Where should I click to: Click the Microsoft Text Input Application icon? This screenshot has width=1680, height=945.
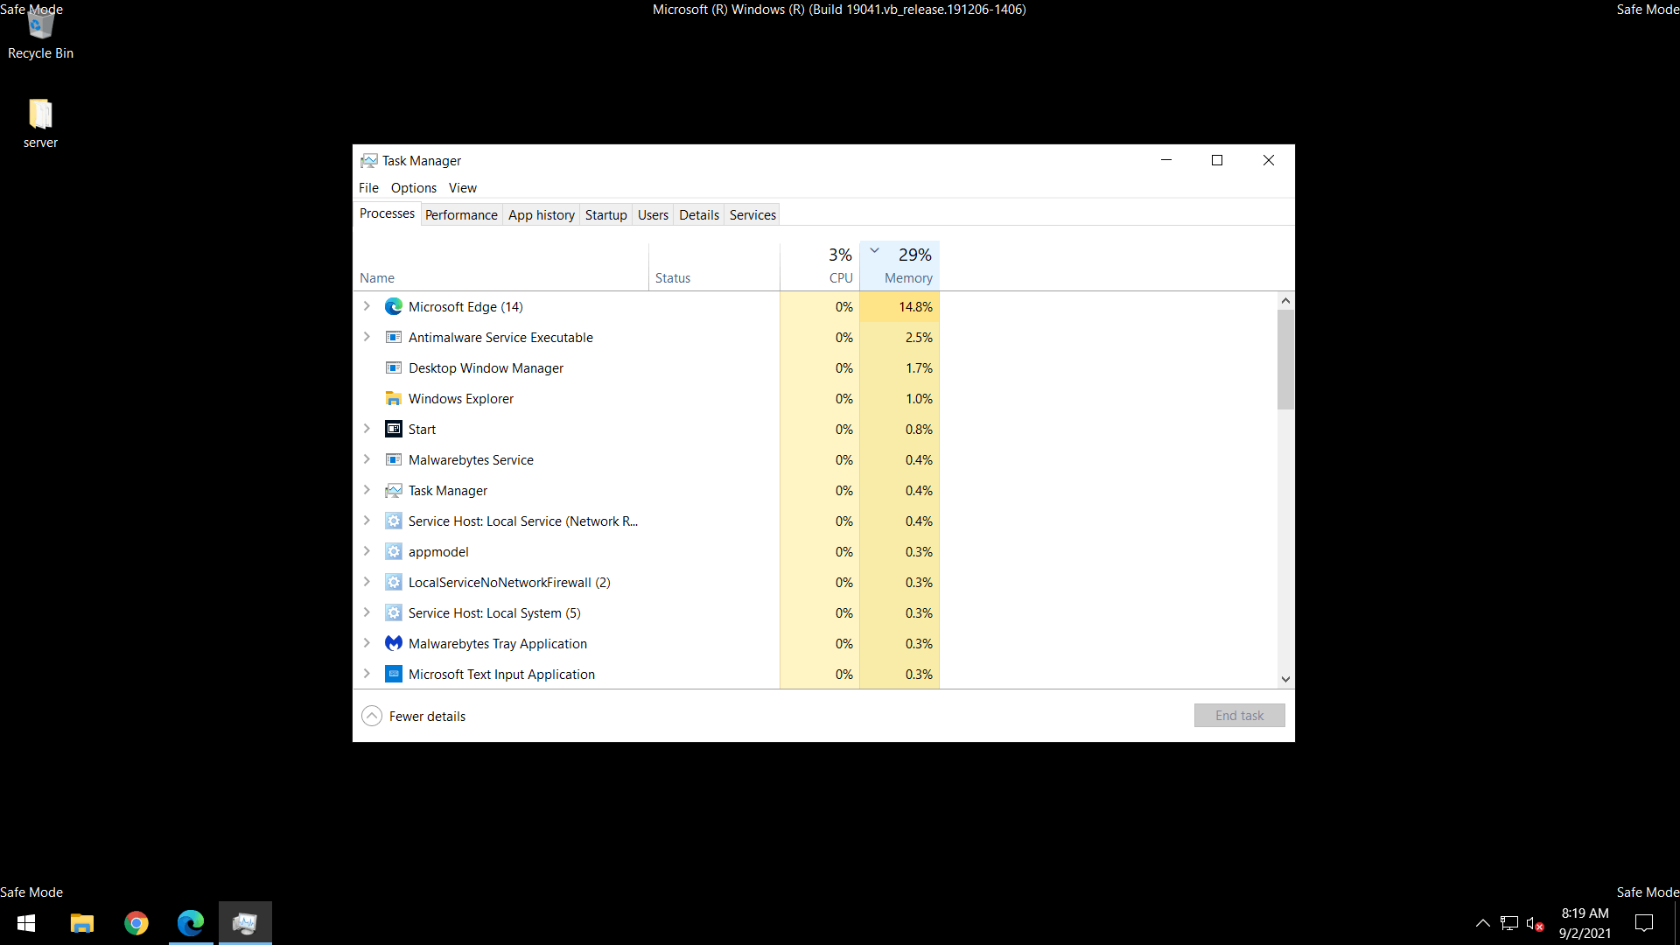pyautogui.click(x=394, y=675)
